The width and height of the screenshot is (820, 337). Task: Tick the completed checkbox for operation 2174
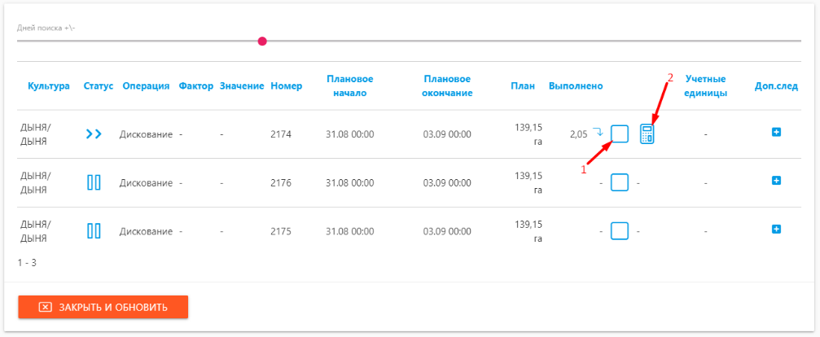click(620, 134)
